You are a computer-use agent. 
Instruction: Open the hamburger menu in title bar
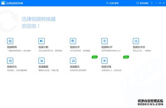click(151, 3)
